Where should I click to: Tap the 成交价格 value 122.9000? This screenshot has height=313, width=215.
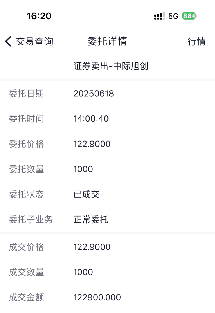tap(92, 247)
